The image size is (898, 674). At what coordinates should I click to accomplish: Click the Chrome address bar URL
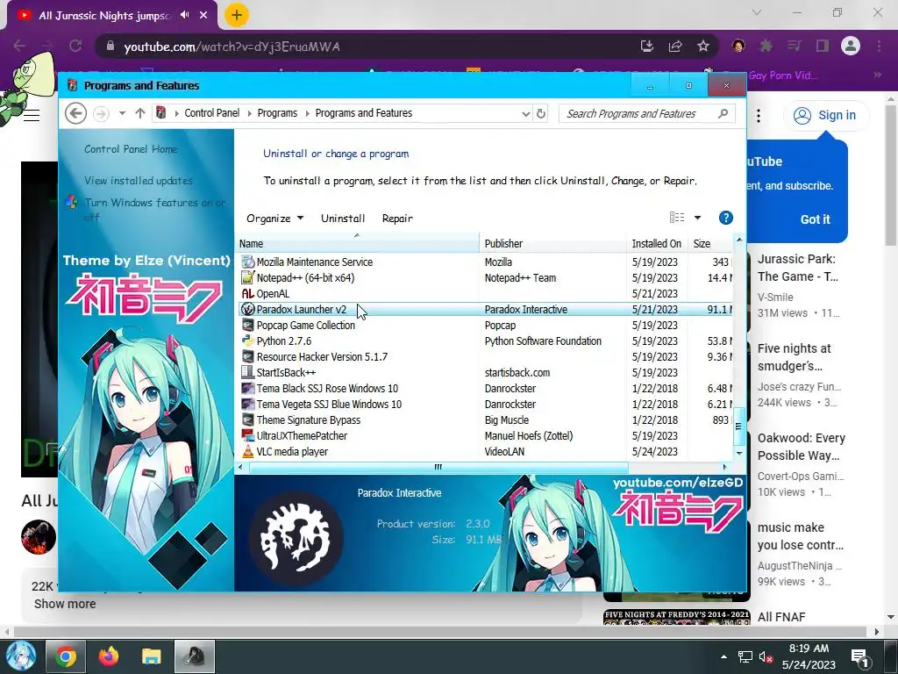click(x=232, y=47)
